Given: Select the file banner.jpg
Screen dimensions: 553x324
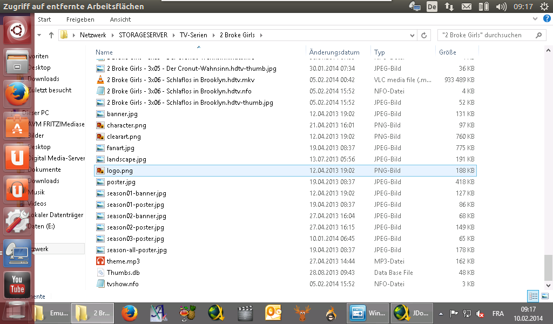Looking at the screenshot, I should [x=122, y=114].
